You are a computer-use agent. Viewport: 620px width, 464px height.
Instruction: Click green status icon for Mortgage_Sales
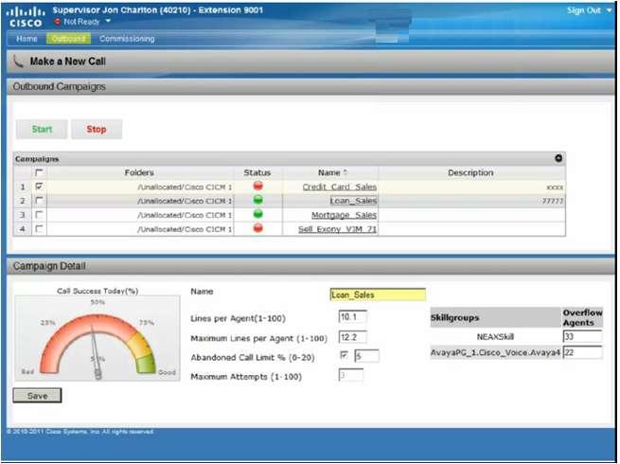point(257,214)
